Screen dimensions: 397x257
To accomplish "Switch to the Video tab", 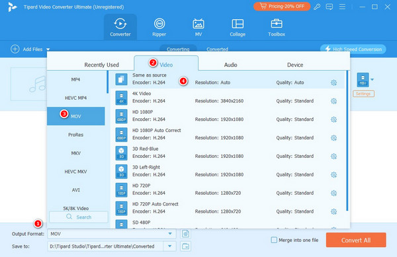I will [x=166, y=63].
